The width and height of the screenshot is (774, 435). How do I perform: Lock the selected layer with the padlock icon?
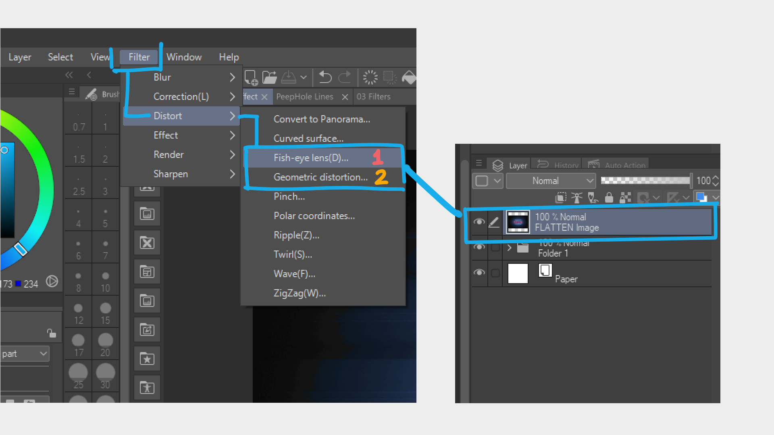tap(609, 197)
